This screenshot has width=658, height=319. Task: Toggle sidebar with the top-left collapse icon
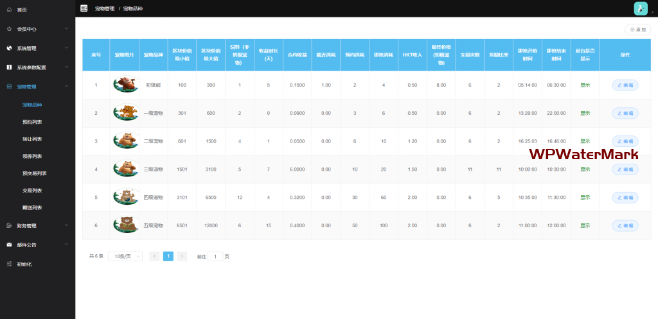tap(84, 8)
